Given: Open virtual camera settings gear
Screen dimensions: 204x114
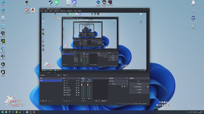Looking at the screenshot, I should [148, 87].
